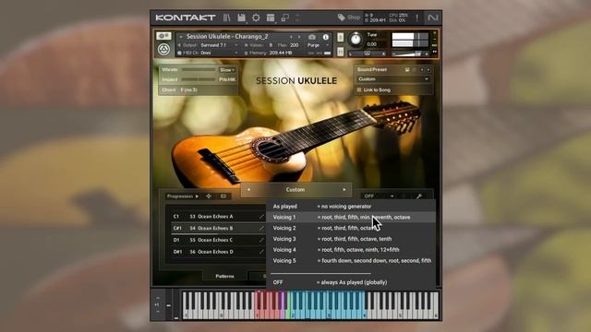Image resolution: width=591 pixels, height=332 pixels.
Task: Select next song with right arrow
Action: click(344, 190)
